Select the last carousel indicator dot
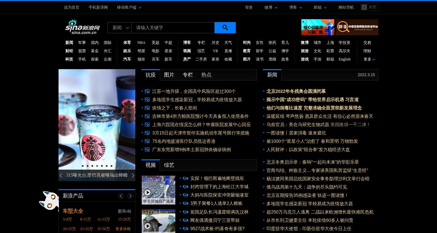Viewport: 437px width, 233px height. 111,166
